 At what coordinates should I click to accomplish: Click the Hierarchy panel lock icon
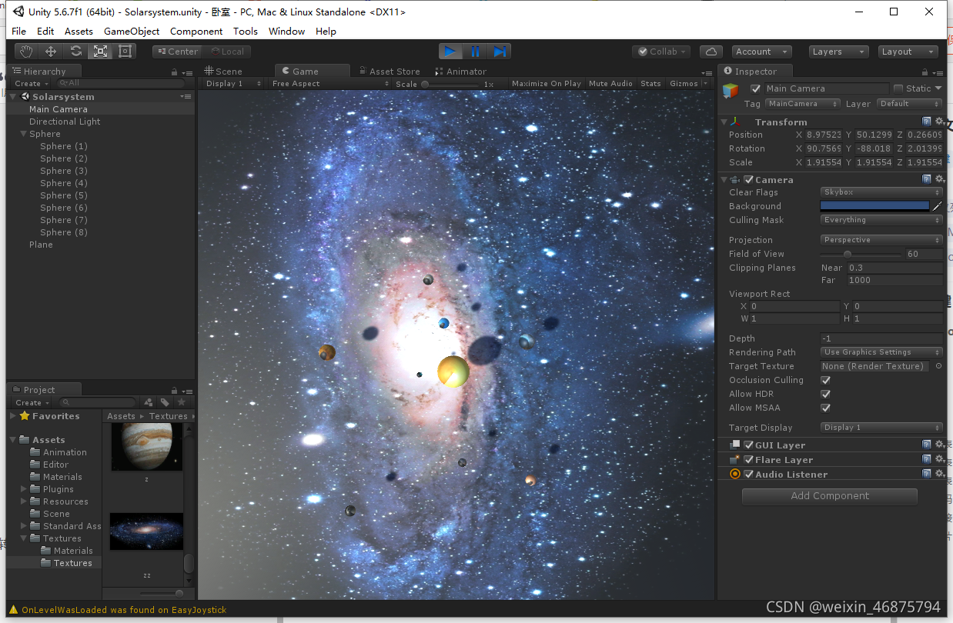[x=175, y=72]
